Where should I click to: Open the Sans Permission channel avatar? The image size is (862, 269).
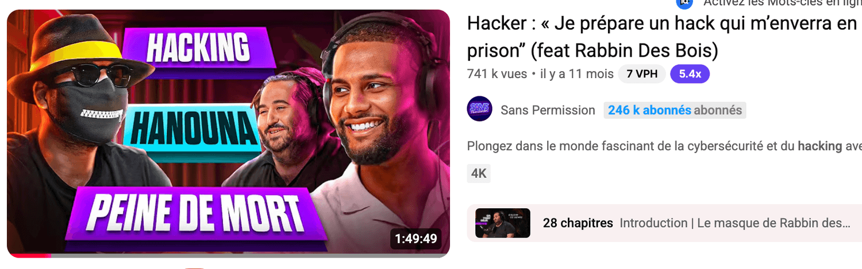coord(479,109)
